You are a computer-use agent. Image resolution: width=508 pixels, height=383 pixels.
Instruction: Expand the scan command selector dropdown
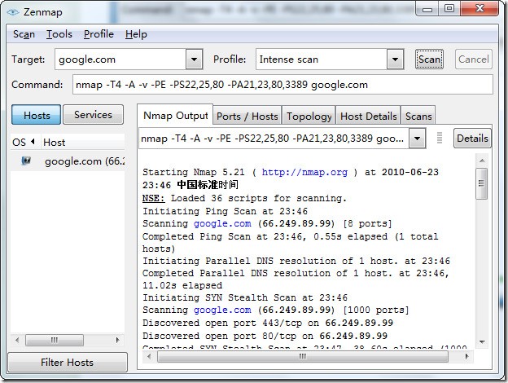click(x=418, y=139)
